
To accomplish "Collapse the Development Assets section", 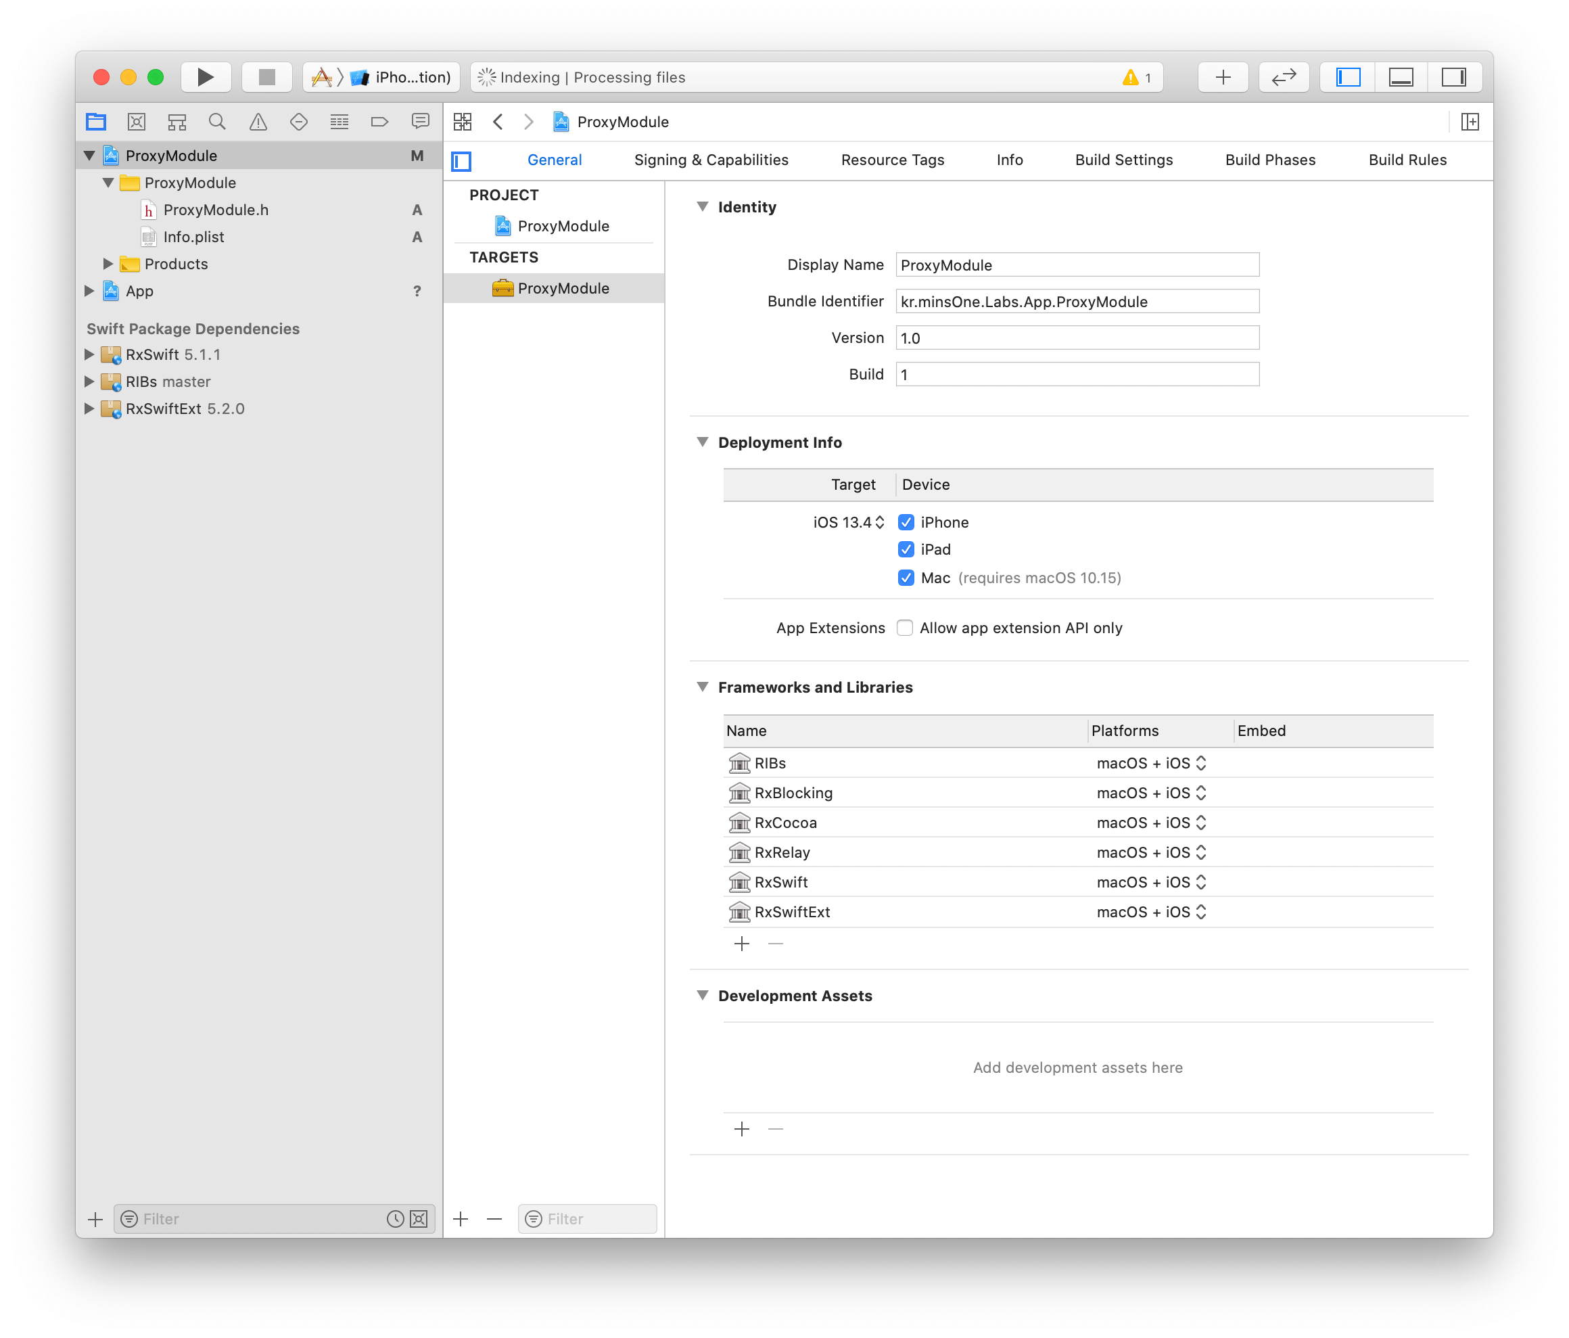I will tap(702, 995).
